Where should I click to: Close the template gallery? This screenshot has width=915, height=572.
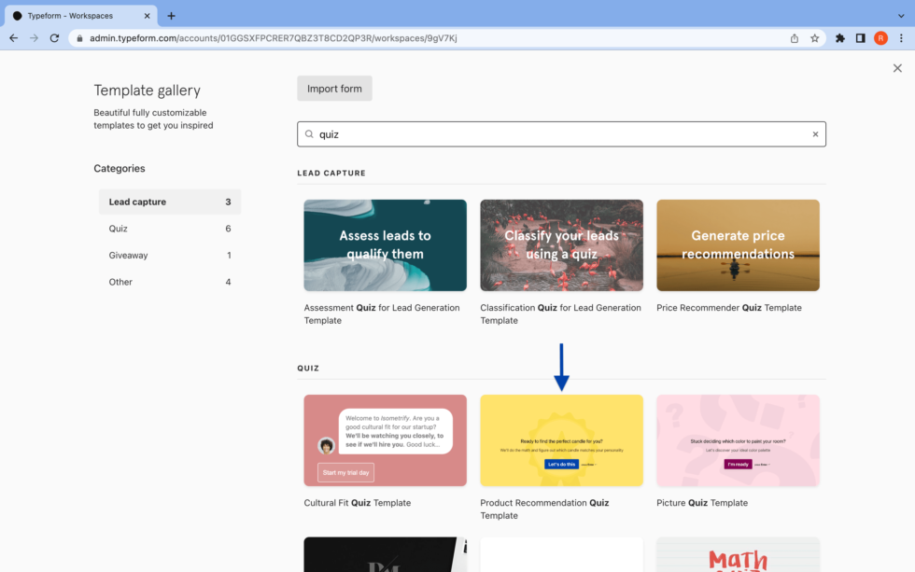(x=897, y=68)
